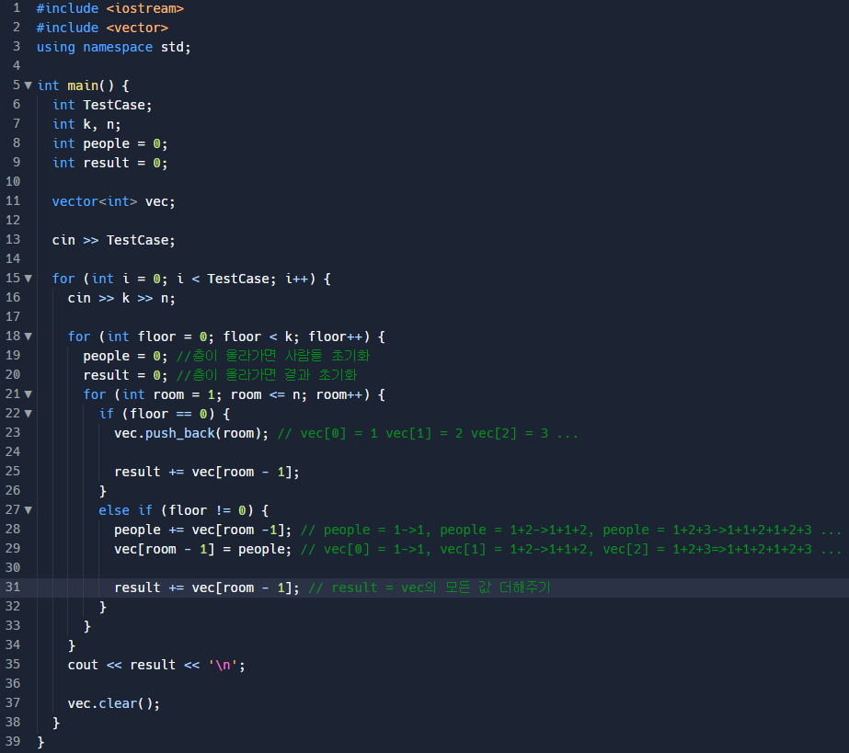Click 'result += vec[room - 1];' on line 31

tap(206, 588)
